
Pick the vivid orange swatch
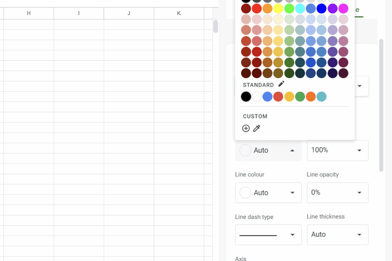[x=268, y=8]
